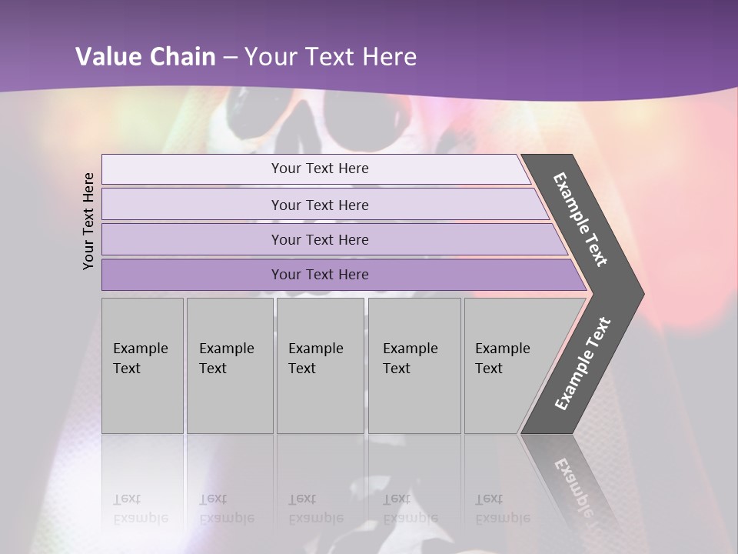Screen dimensions: 738x554
Task: Select the middle gray "Example Text" box
Action: point(320,365)
